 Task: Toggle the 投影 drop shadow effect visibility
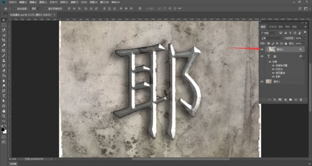click(x=273, y=76)
